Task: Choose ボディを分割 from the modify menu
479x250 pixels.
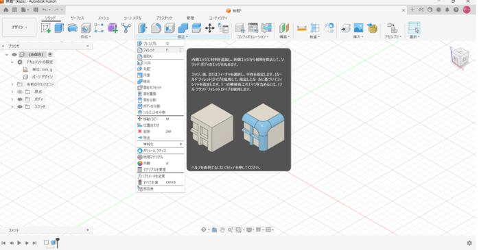Action: point(161,106)
